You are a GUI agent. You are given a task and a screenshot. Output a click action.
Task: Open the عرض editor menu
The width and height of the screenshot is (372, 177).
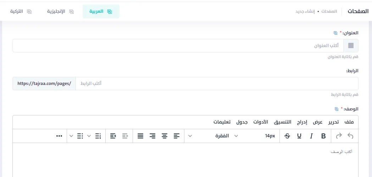[318, 122]
